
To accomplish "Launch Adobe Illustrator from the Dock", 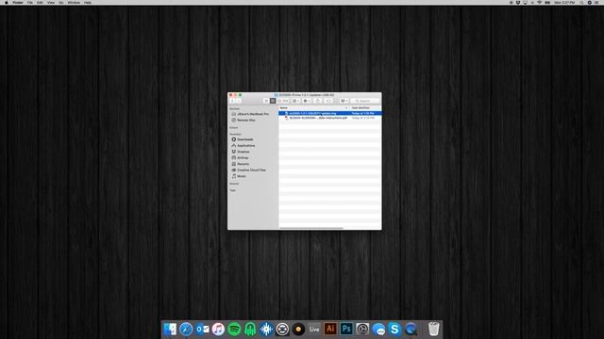I will pyautogui.click(x=330, y=330).
